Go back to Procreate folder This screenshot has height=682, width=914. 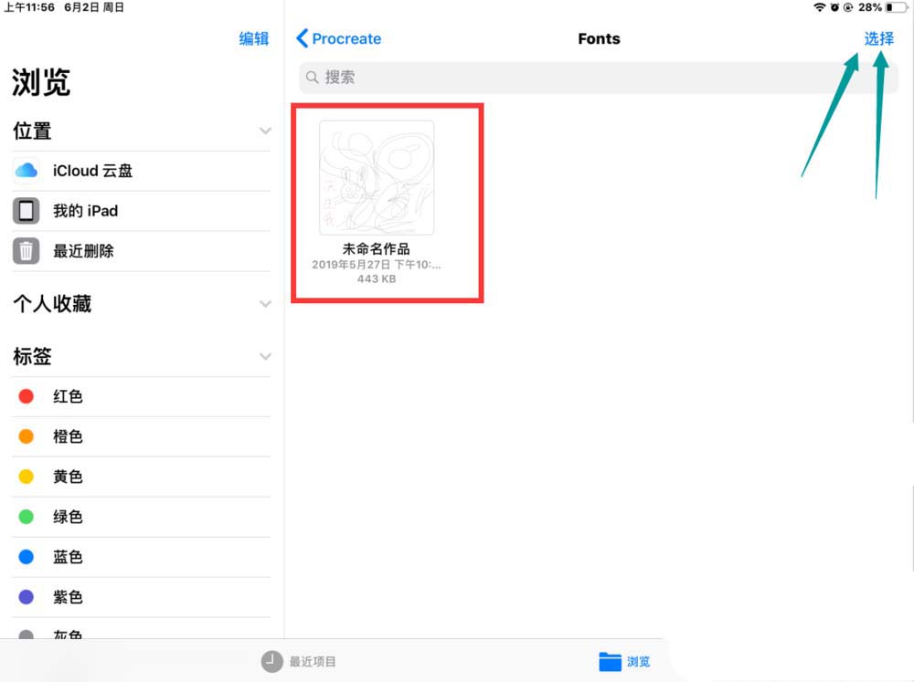click(x=339, y=38)
